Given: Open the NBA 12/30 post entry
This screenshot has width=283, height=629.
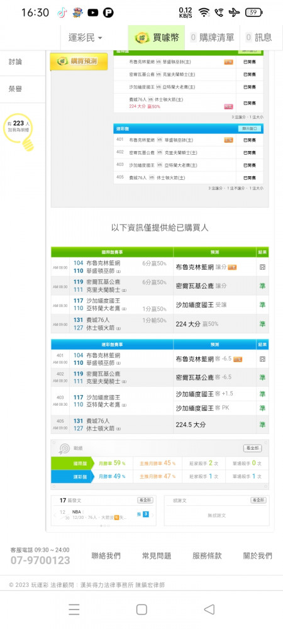Looking at the screenshot, I should point(99,515).
